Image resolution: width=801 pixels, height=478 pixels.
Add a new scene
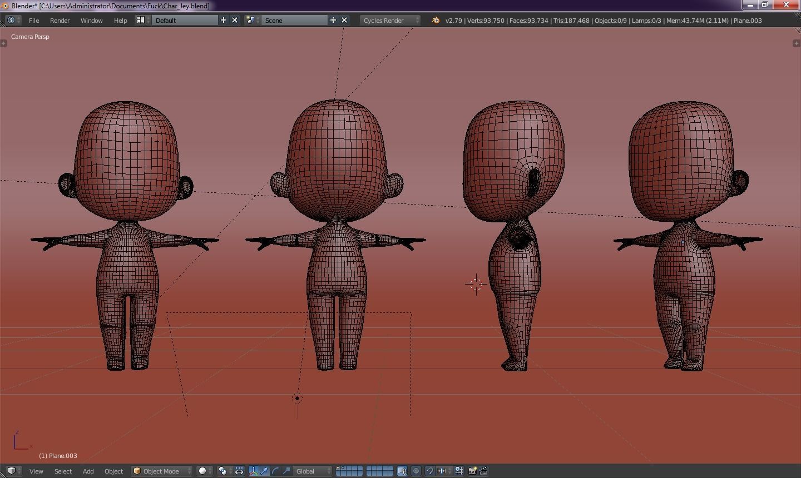click(x=333, y=20)
